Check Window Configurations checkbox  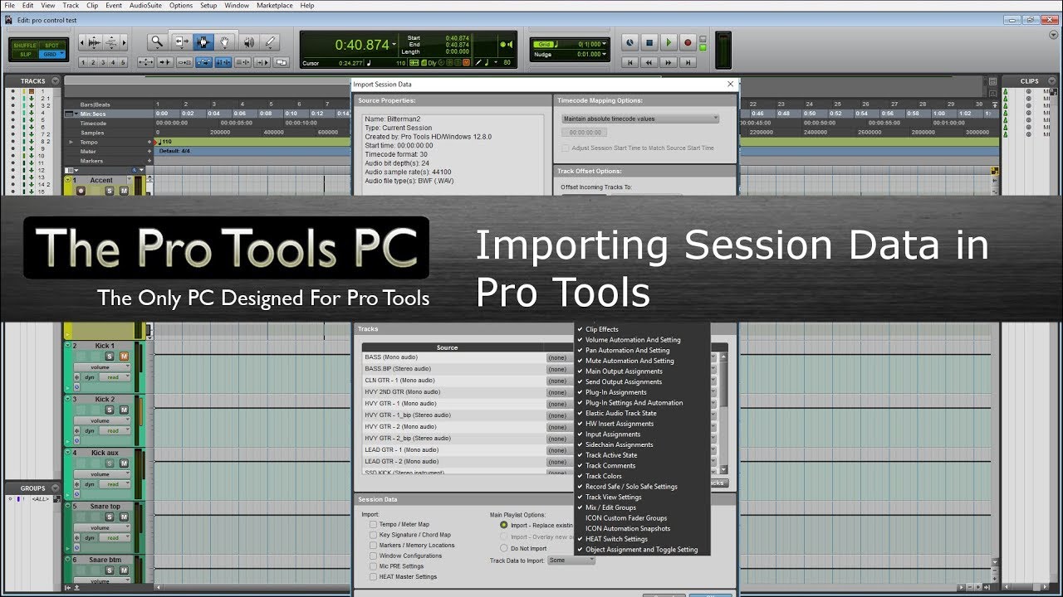[x=373, y=556]
